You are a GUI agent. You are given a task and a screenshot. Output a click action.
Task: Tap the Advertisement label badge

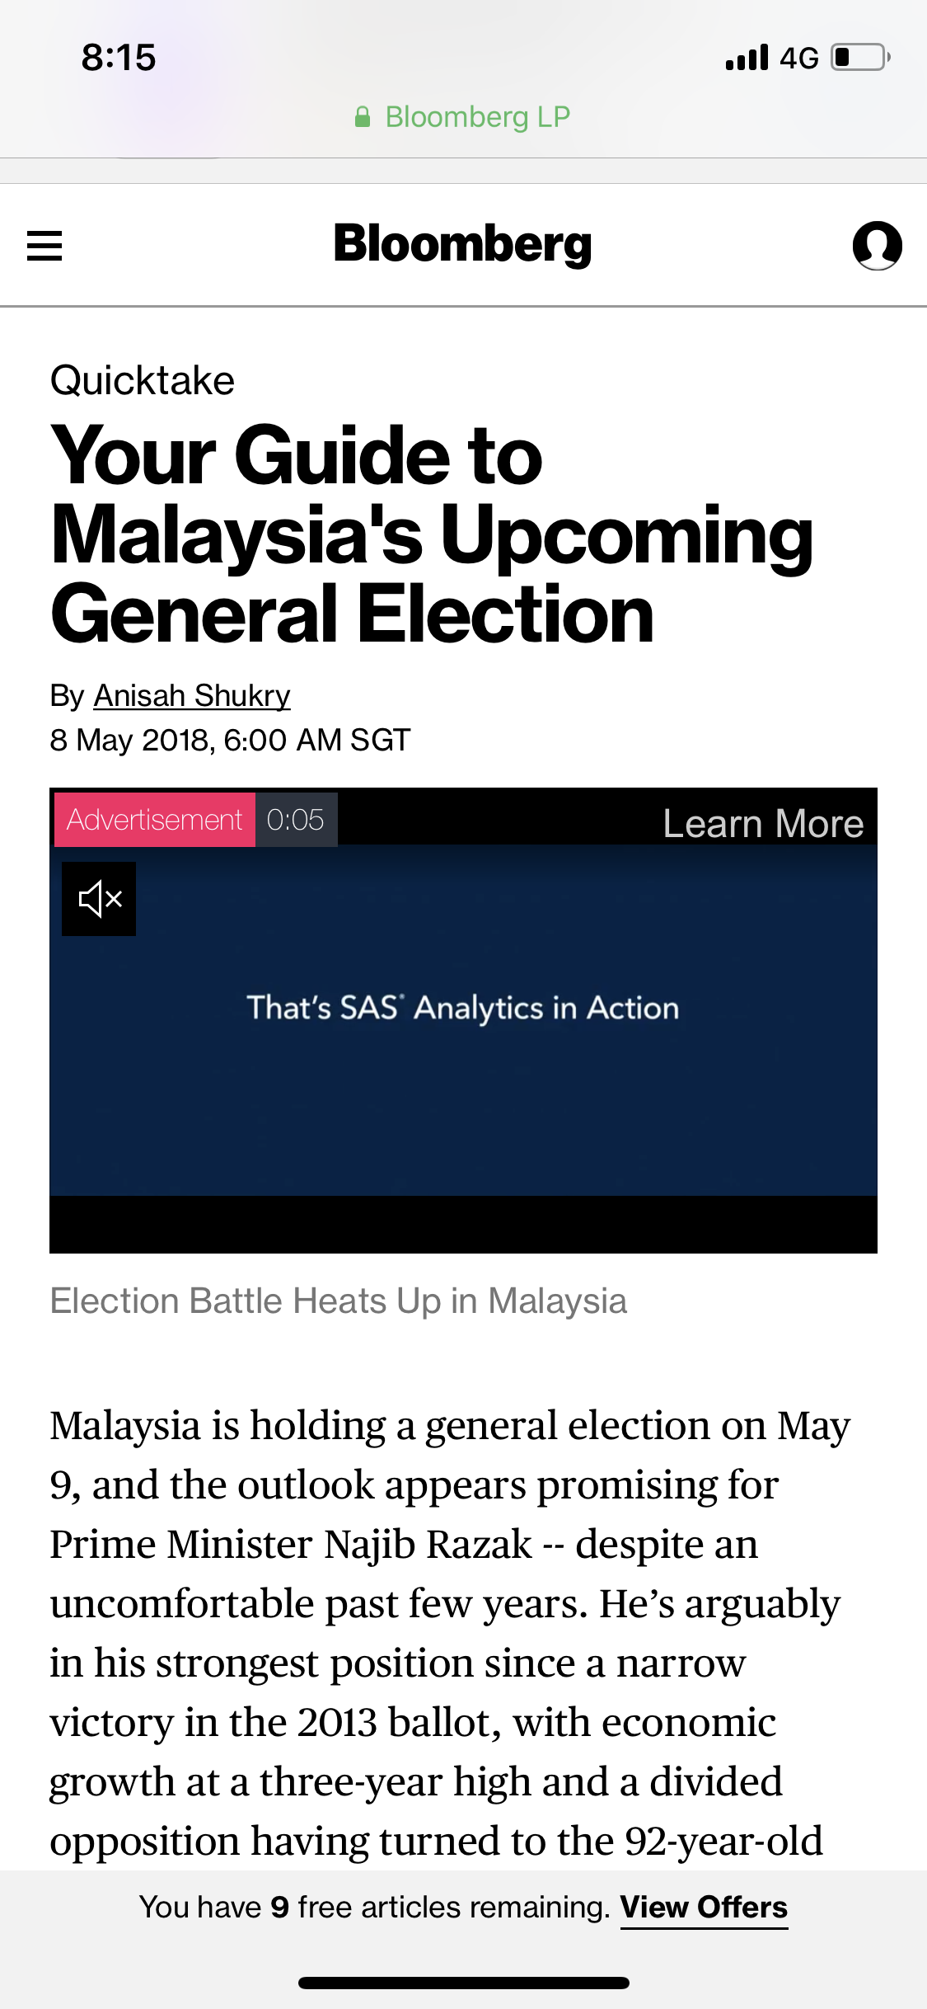pyautogui.click(x=155, y=820)
